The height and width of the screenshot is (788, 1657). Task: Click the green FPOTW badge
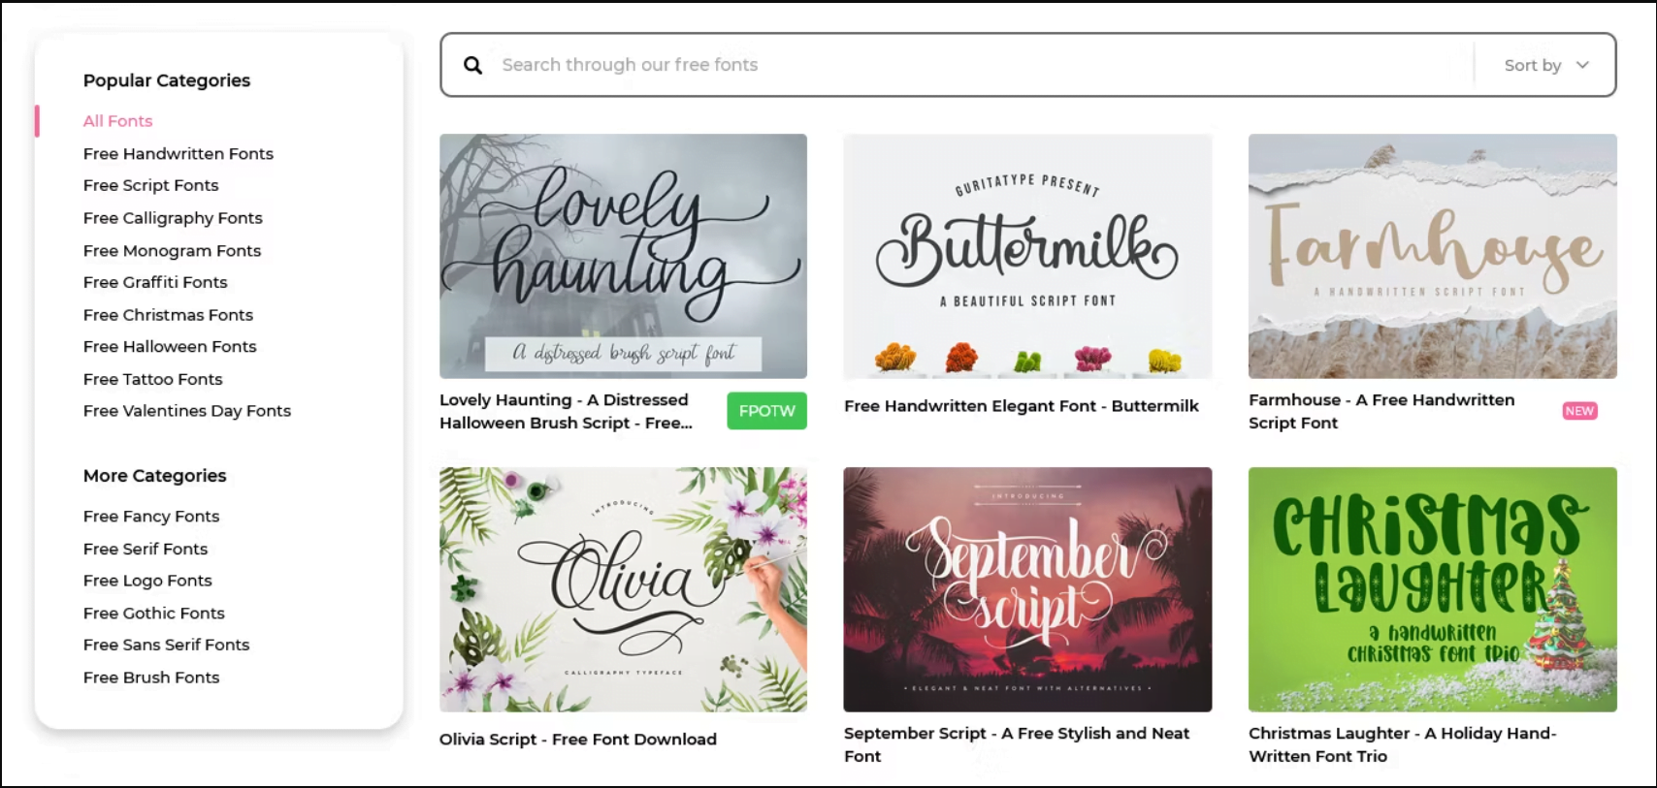point(766,411)
